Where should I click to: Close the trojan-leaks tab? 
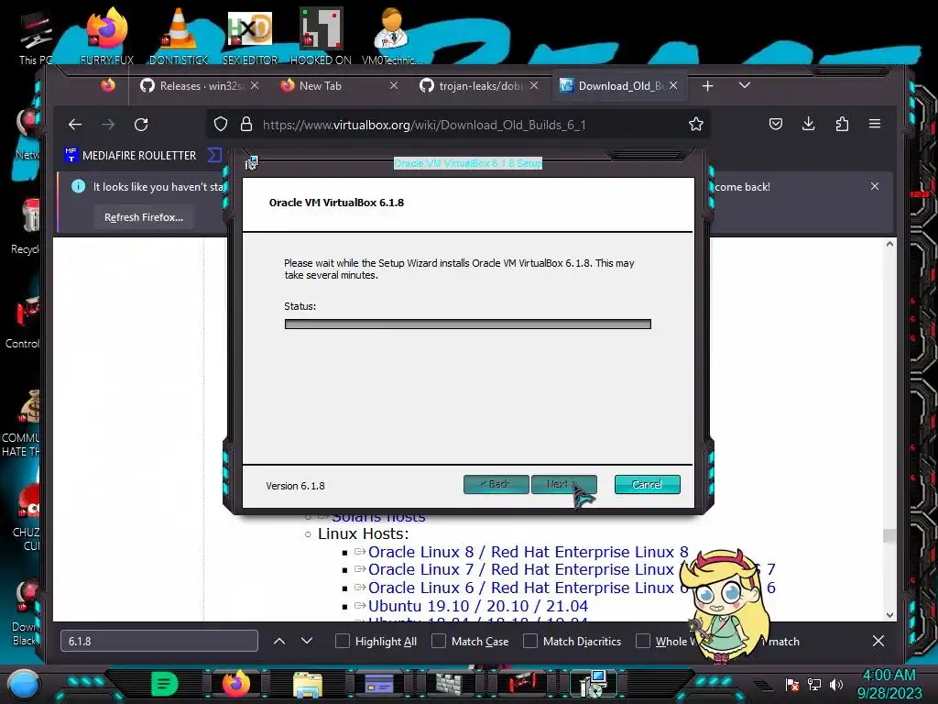[534, 85]
